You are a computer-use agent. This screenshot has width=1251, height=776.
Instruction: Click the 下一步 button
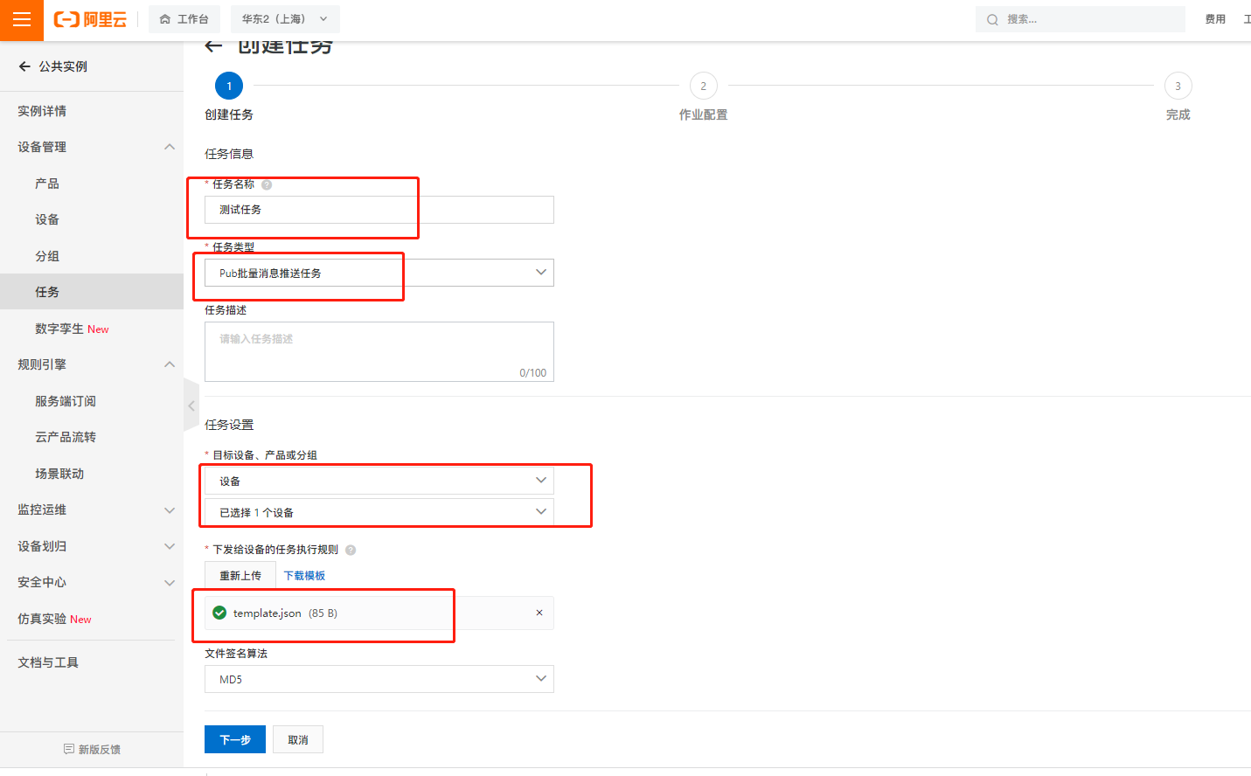[235, 739]
